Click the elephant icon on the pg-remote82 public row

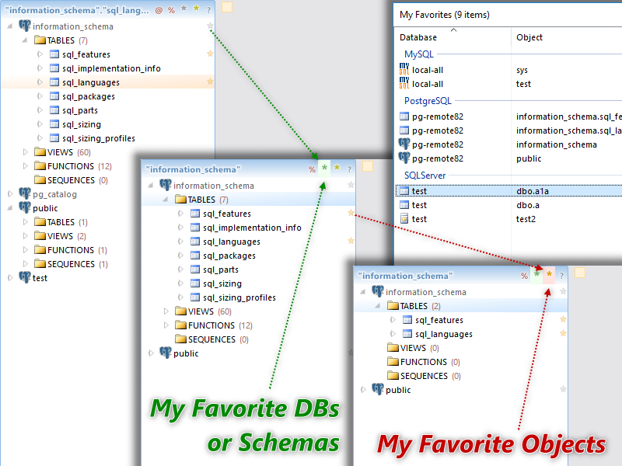[x=404, y=158]
